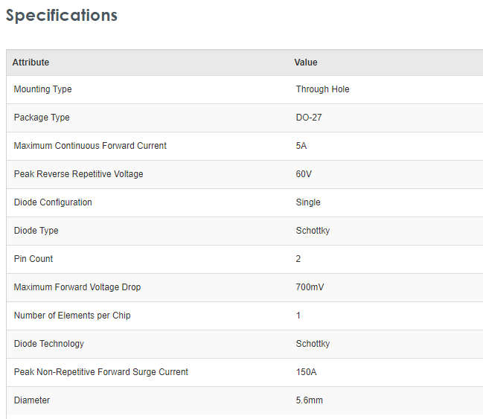Click the Diode Technology label

click(x=49, y=344)
